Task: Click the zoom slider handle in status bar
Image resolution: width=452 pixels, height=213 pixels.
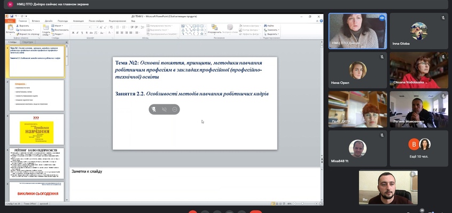Action: tap(303, 203)
